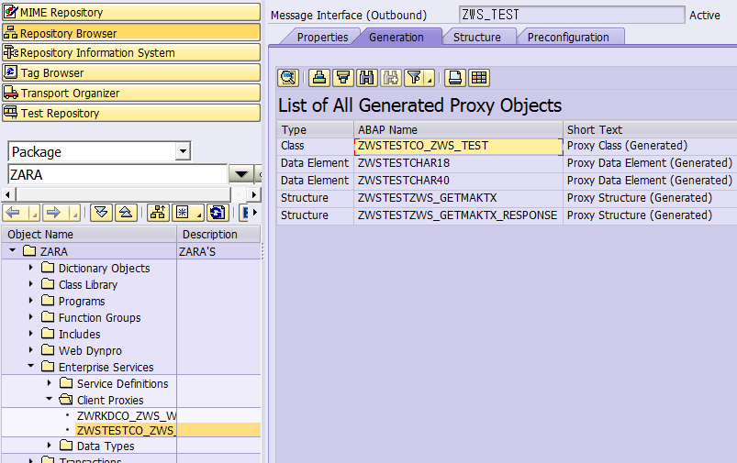The height and width of the screenshot is (463, 737).
Task: Open the Find binoculars tool
Action: 366,78
